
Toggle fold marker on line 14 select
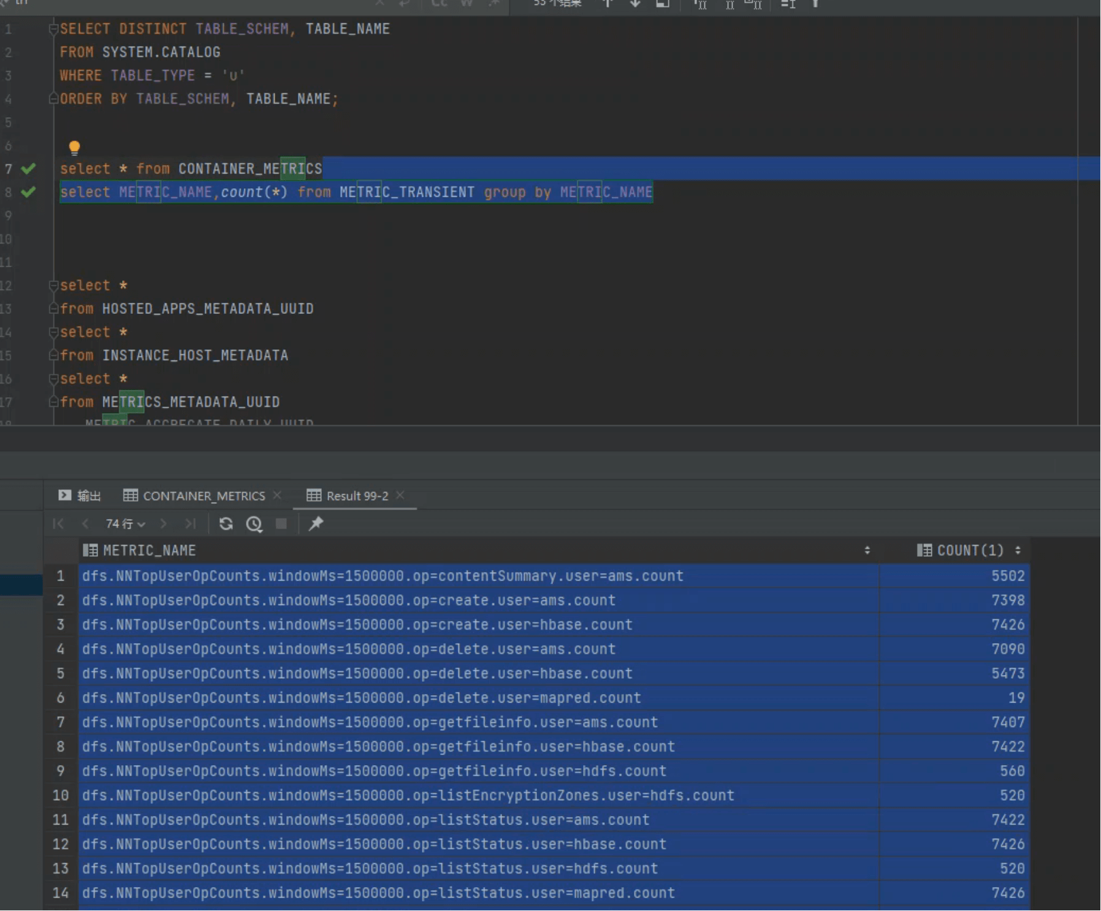53,332
